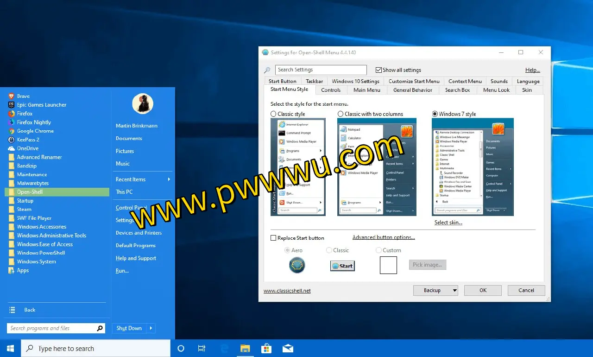This screenshot has height=357, width=593.
Task: Open KeePass 2 in program list
Action: 28,140
